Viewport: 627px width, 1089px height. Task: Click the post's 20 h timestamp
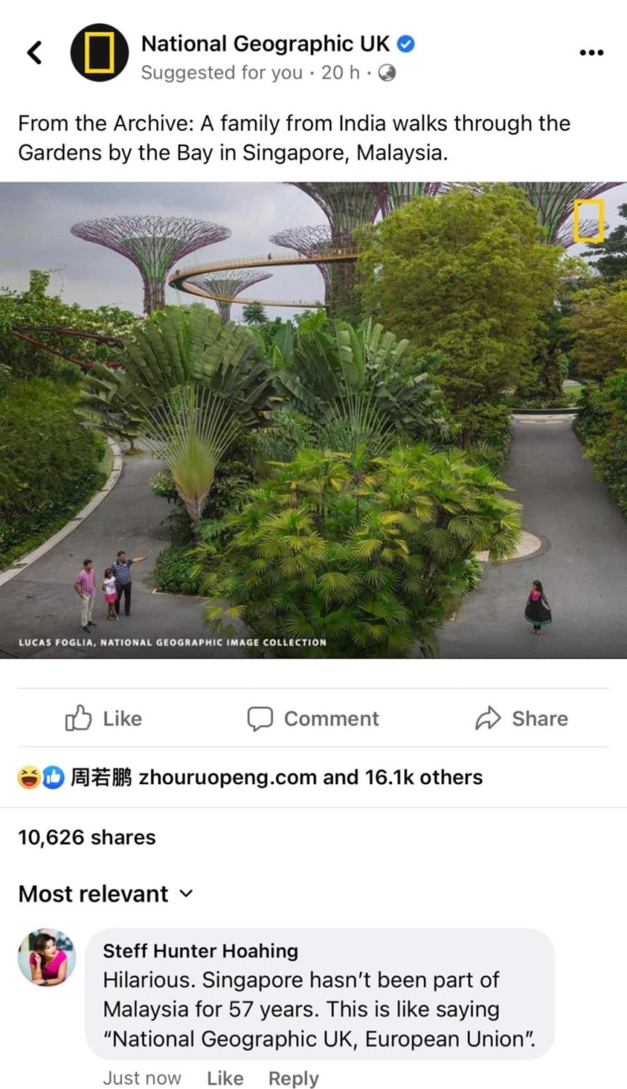(340, 73)
